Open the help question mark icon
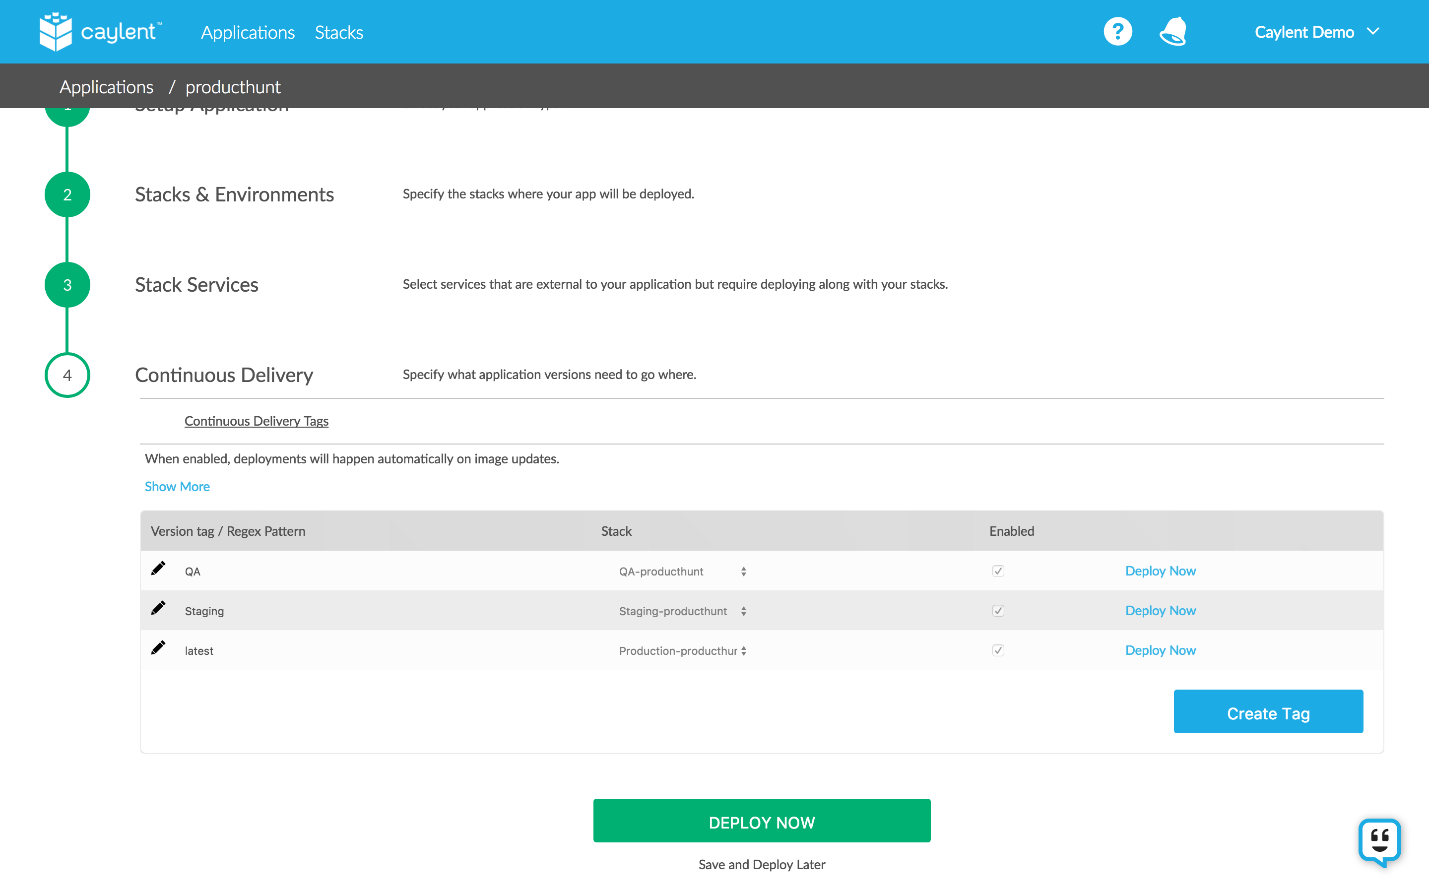The height and width of the screenshot is (893, 1429). pyautogui.click(x=1117, y=32)
